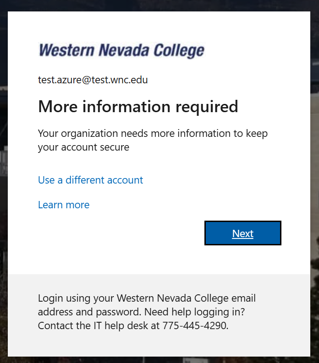This screenshot has width=319, height=363.
Task: Click the "Login using your Western Nevada" footer line
Action: coord(147,298)
